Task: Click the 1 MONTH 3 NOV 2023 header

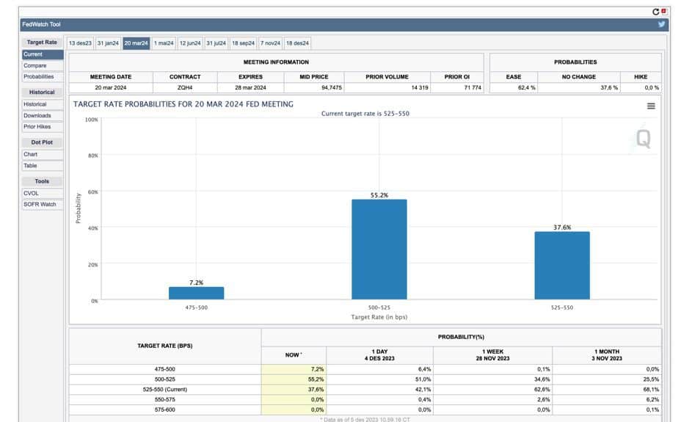Action: click(x=607, y=355)
